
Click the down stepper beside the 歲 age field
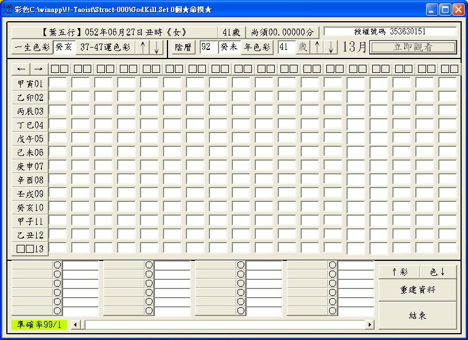coord(329,48)
